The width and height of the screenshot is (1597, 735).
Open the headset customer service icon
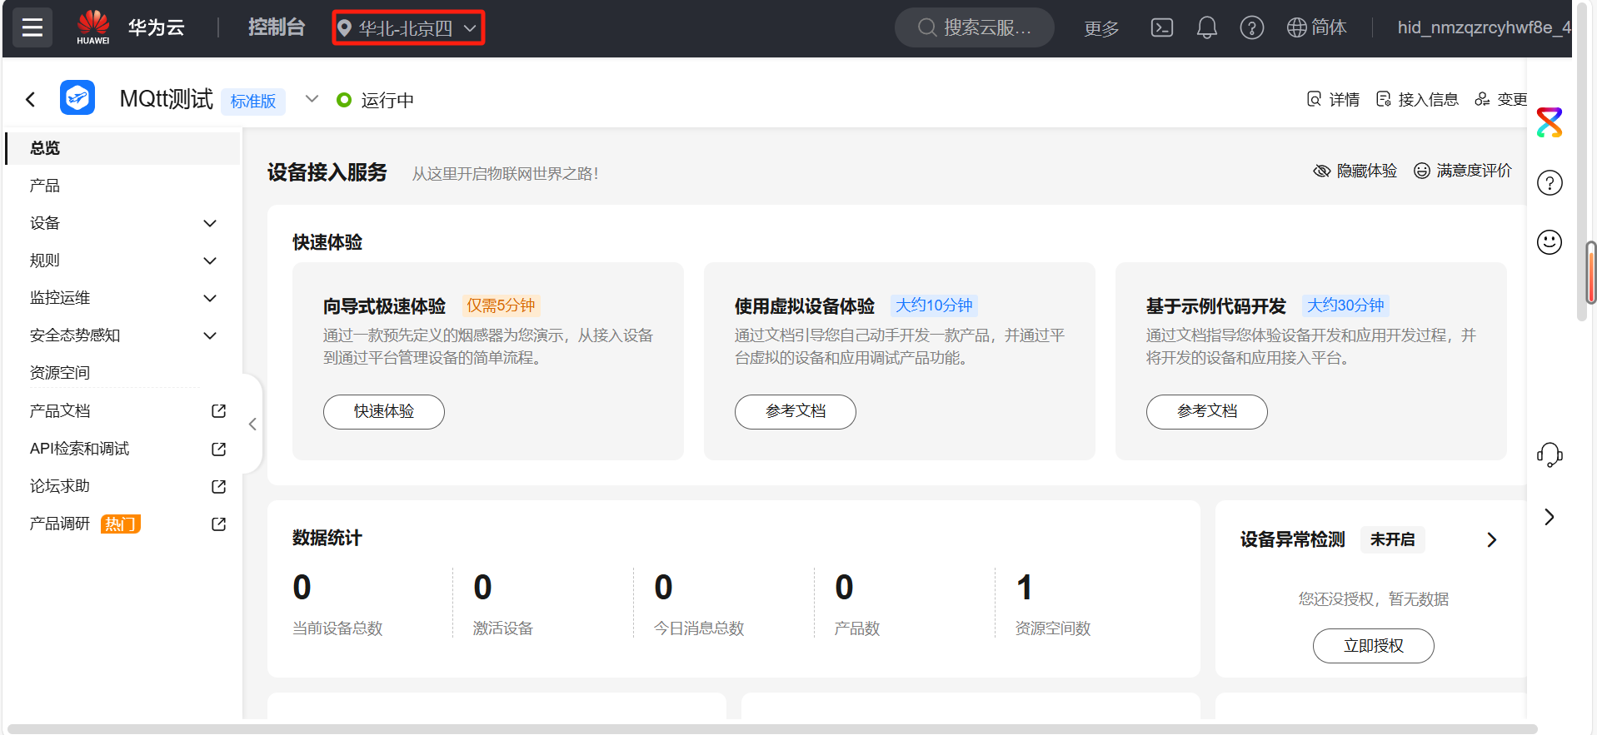click(x=1549, y=454)
